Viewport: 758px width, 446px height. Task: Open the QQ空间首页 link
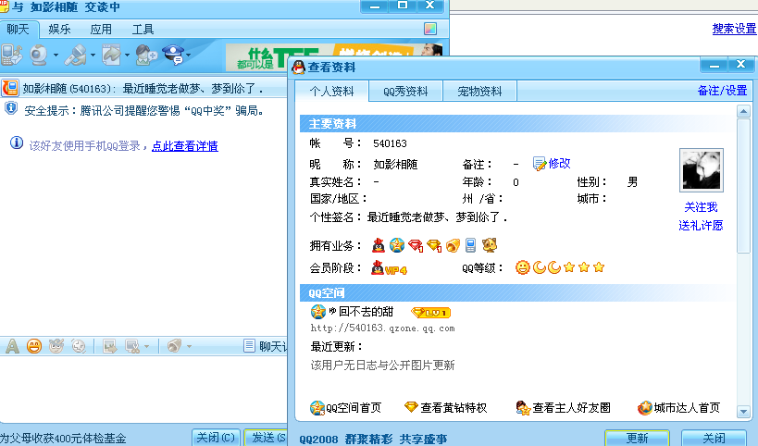345,408
